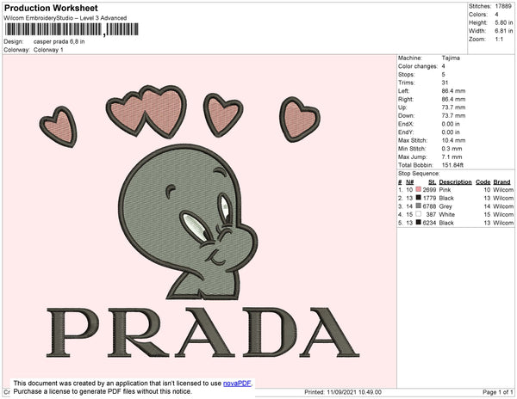Select the Colorway 1 value

(x=48, y=50)
